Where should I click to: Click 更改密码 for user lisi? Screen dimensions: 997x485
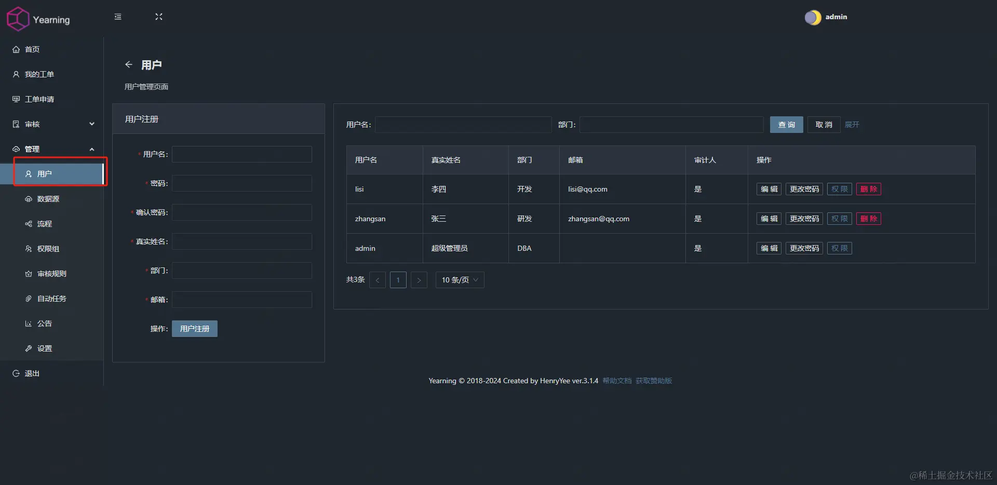[804, 189]
